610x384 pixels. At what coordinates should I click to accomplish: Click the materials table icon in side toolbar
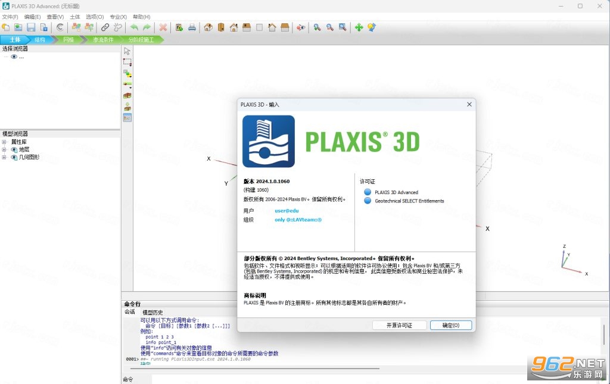(127, 117)
